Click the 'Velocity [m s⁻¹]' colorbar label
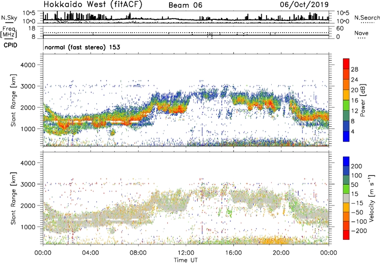Viewport: 380px width, 263px height. pos(371,198)
